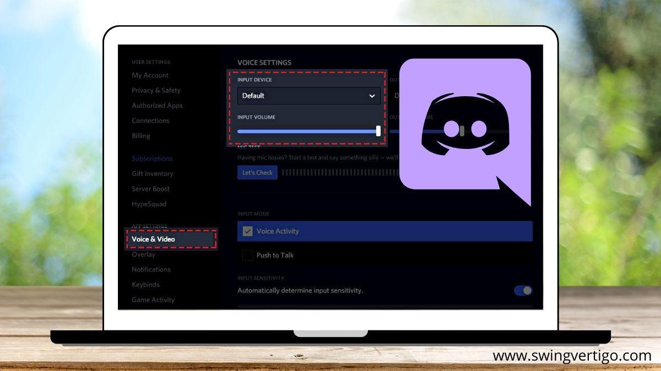
Task: Tick the Voice Activity checkbox
Action: 248,231
